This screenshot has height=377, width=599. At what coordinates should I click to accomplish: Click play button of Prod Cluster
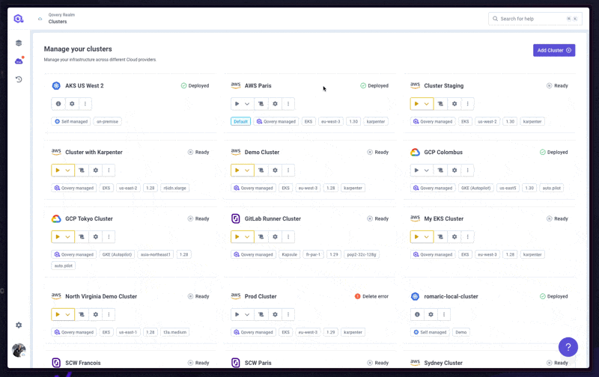click(237, 314)
